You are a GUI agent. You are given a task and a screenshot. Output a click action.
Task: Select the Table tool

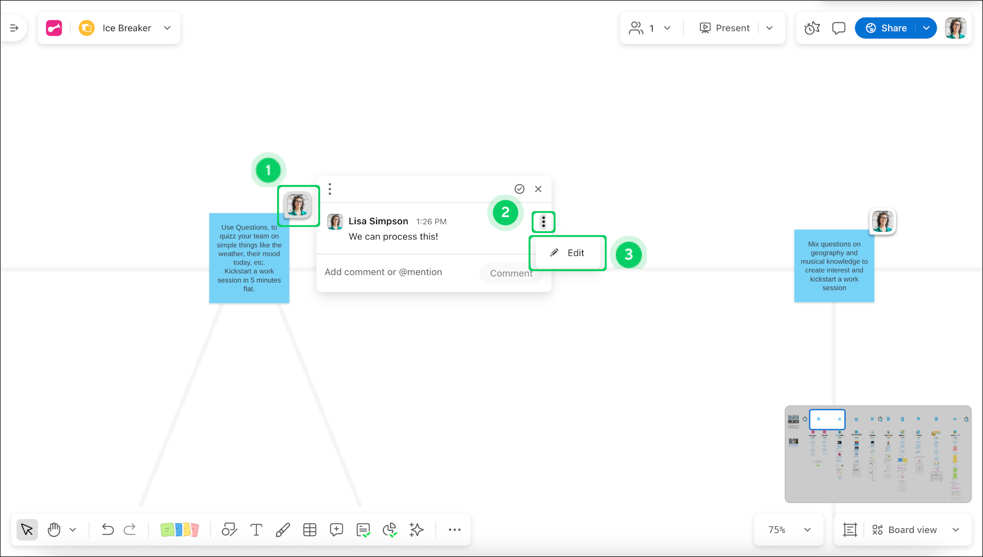point(310,530)
